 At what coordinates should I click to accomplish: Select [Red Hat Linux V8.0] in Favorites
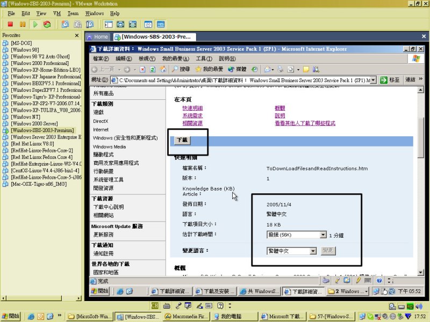pyautogui.click(x=32, y=144)
